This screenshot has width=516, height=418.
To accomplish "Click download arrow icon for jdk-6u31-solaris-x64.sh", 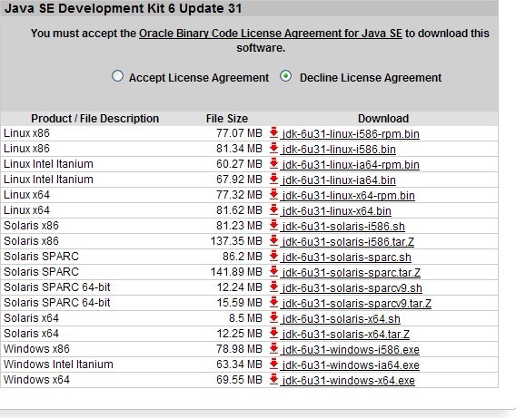I will (x=273, y=317).
